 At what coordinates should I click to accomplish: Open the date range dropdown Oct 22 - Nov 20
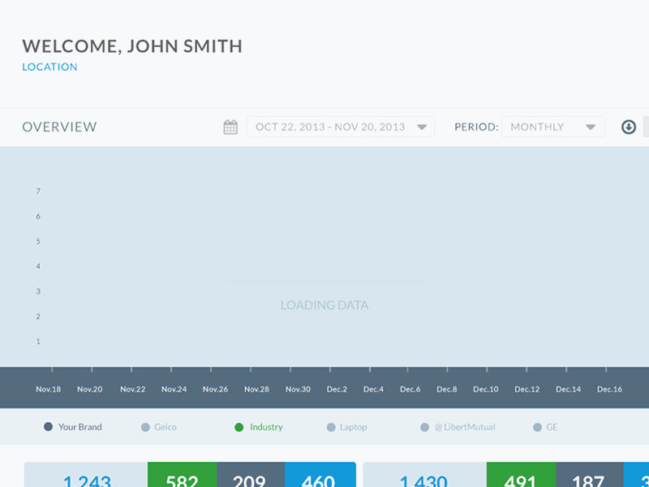coord(341,127)
